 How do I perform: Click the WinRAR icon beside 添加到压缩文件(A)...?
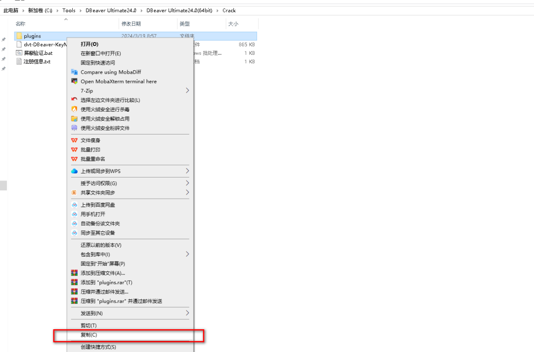[74, 273]
